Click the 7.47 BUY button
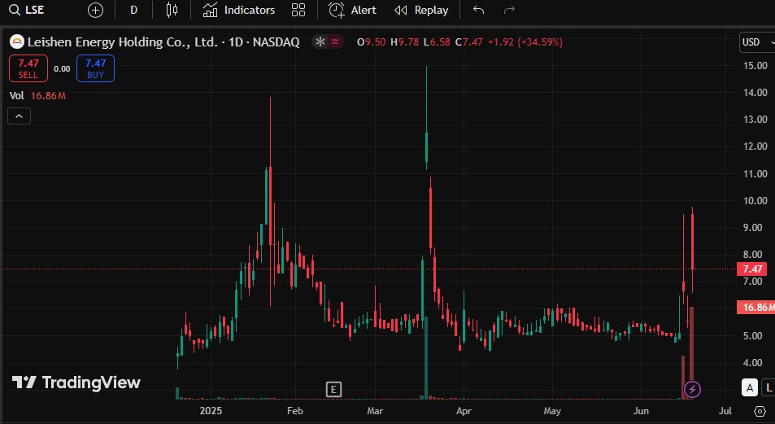The width and height of the screenshot is (775, 424). [95, 68]
